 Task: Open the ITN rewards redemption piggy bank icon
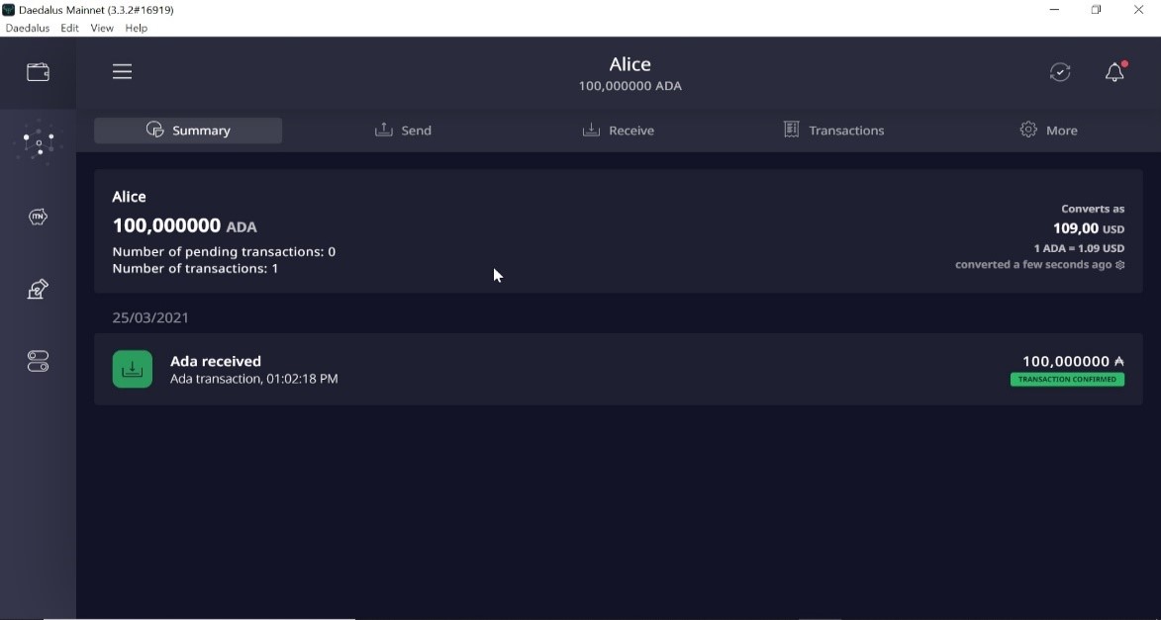click(x=38, y=217)
